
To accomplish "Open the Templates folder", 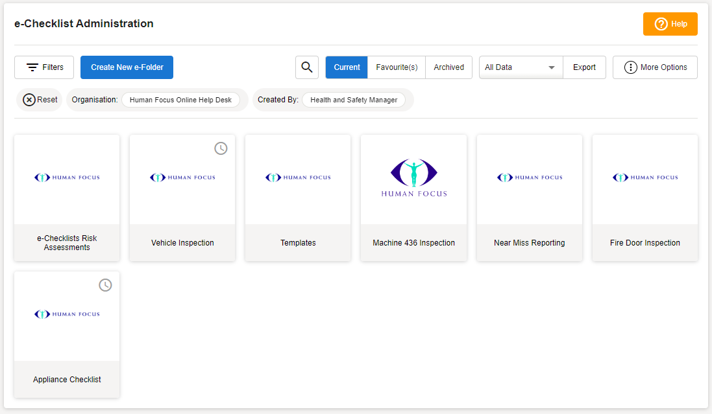I will (x=298, y=198).
